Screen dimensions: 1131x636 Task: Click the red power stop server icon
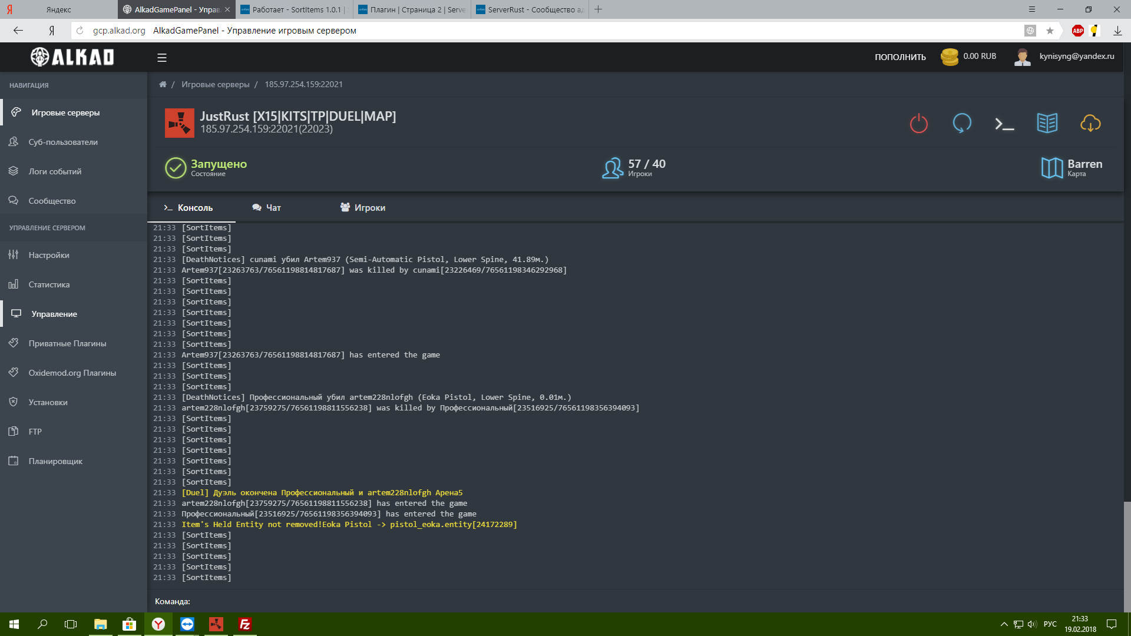(x=918, y=124)
